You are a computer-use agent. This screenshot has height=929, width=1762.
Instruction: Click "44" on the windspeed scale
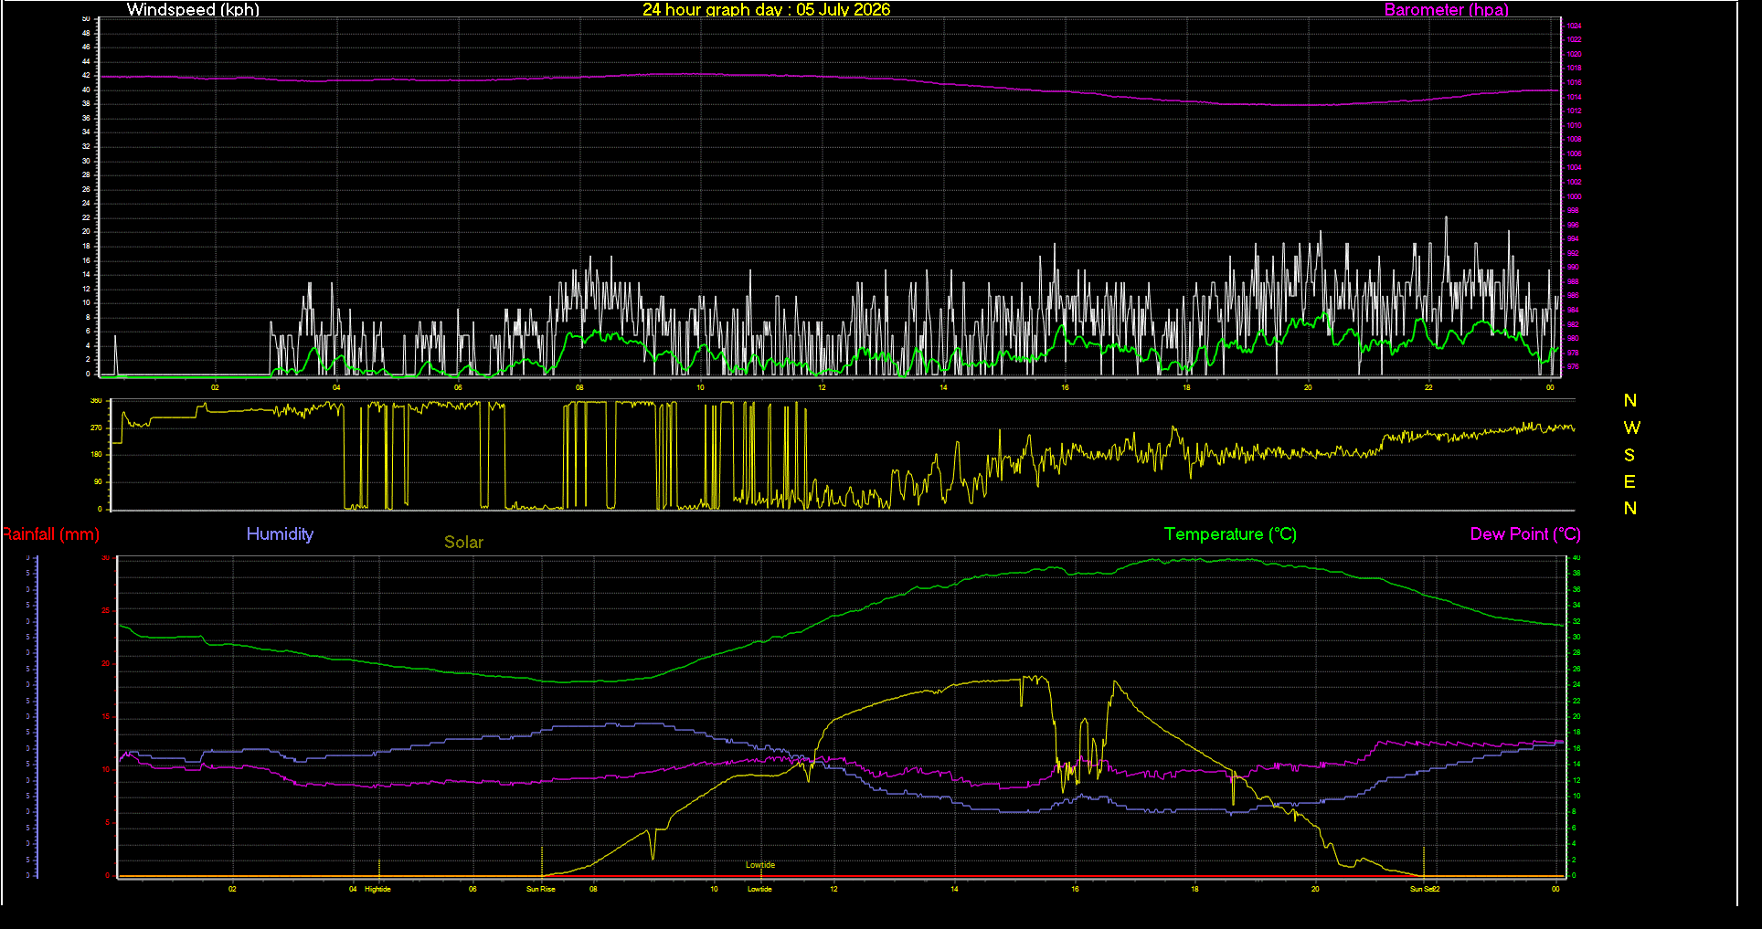click(86, 61)
